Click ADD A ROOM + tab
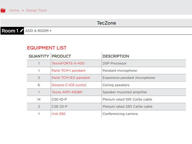Viewport: 192px width, 144px height. pos(38,31)
